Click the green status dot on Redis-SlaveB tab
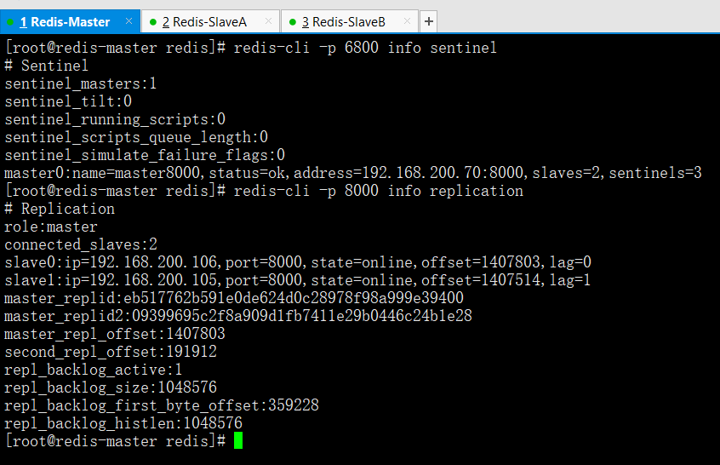This screenshot has width=720, height=465. pyautogui.click(x=293, y=22)
